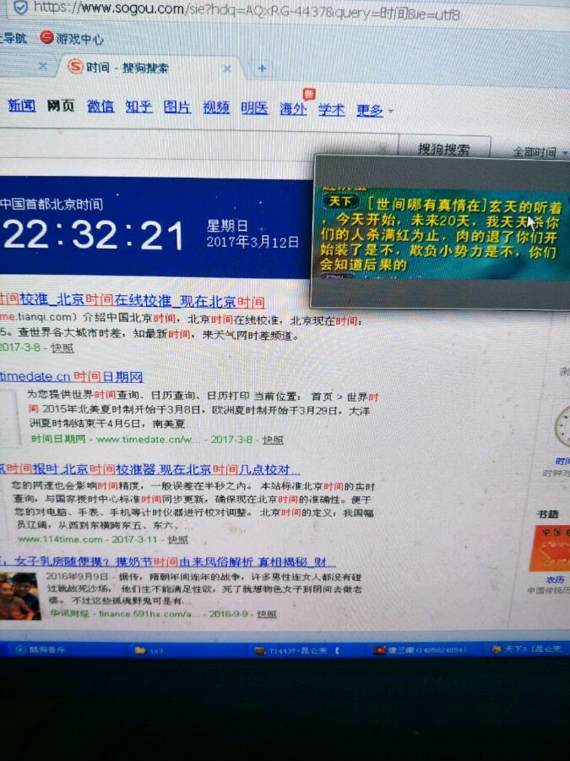The width and height of the screenshot is (570, 761).
Task: Click the 22:32:21 Beijing time display
Action: point(94,235)
